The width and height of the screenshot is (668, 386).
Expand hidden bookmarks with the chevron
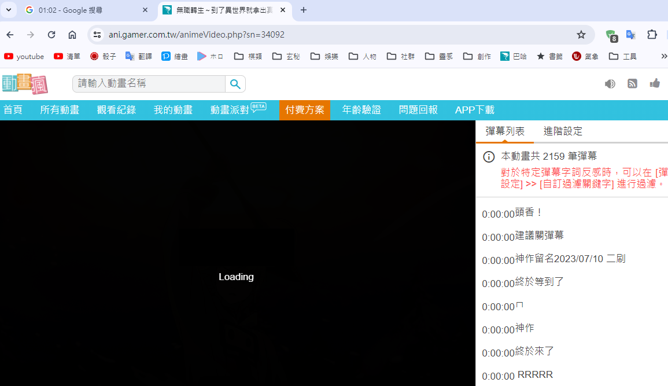[x=663, y=56]
